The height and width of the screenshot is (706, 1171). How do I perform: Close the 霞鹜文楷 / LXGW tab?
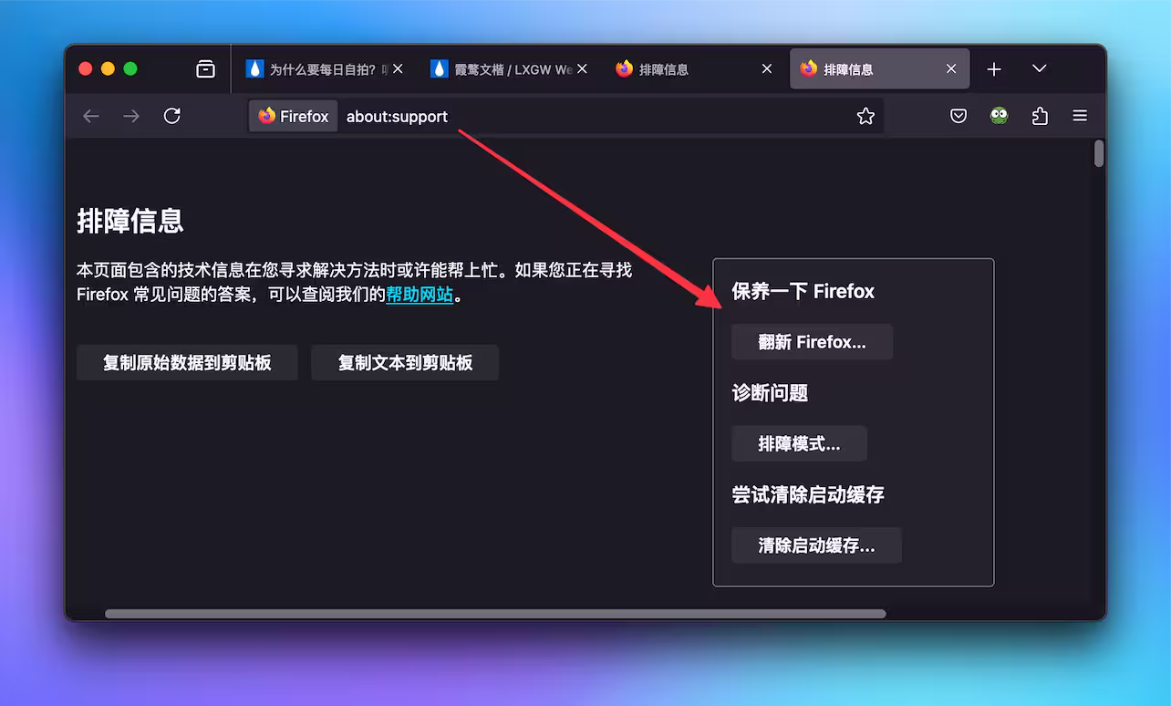[583, 69]
